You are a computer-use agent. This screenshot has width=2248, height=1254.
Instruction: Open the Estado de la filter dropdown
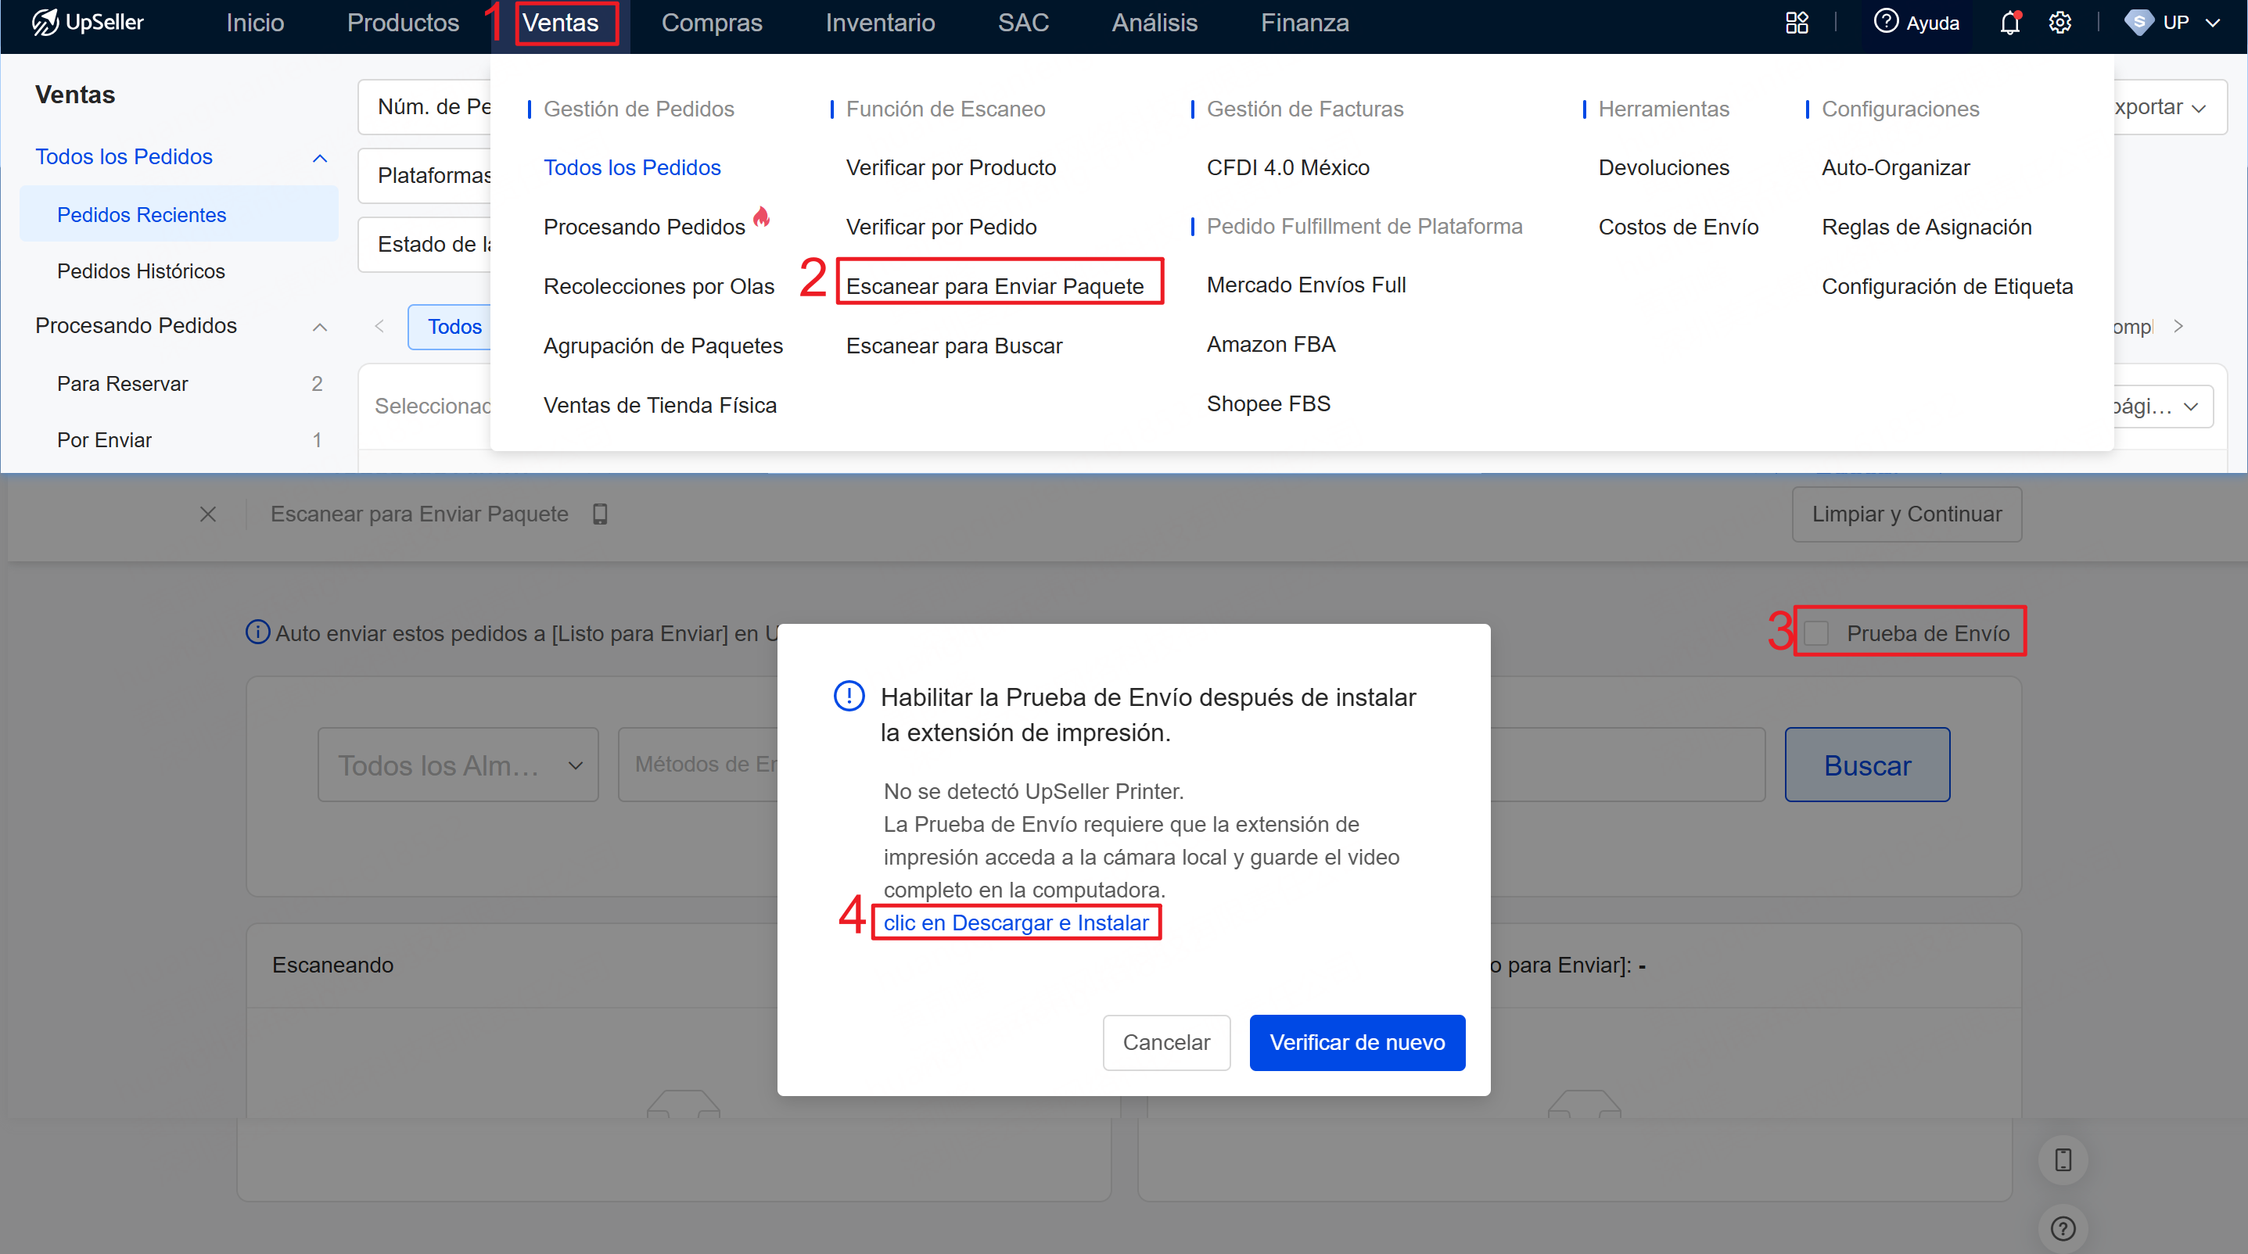(x=426, y=244)
